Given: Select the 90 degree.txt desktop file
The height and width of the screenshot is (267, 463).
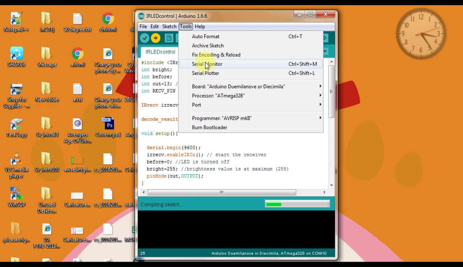Looking at the screenshot, I should point(77,22).
